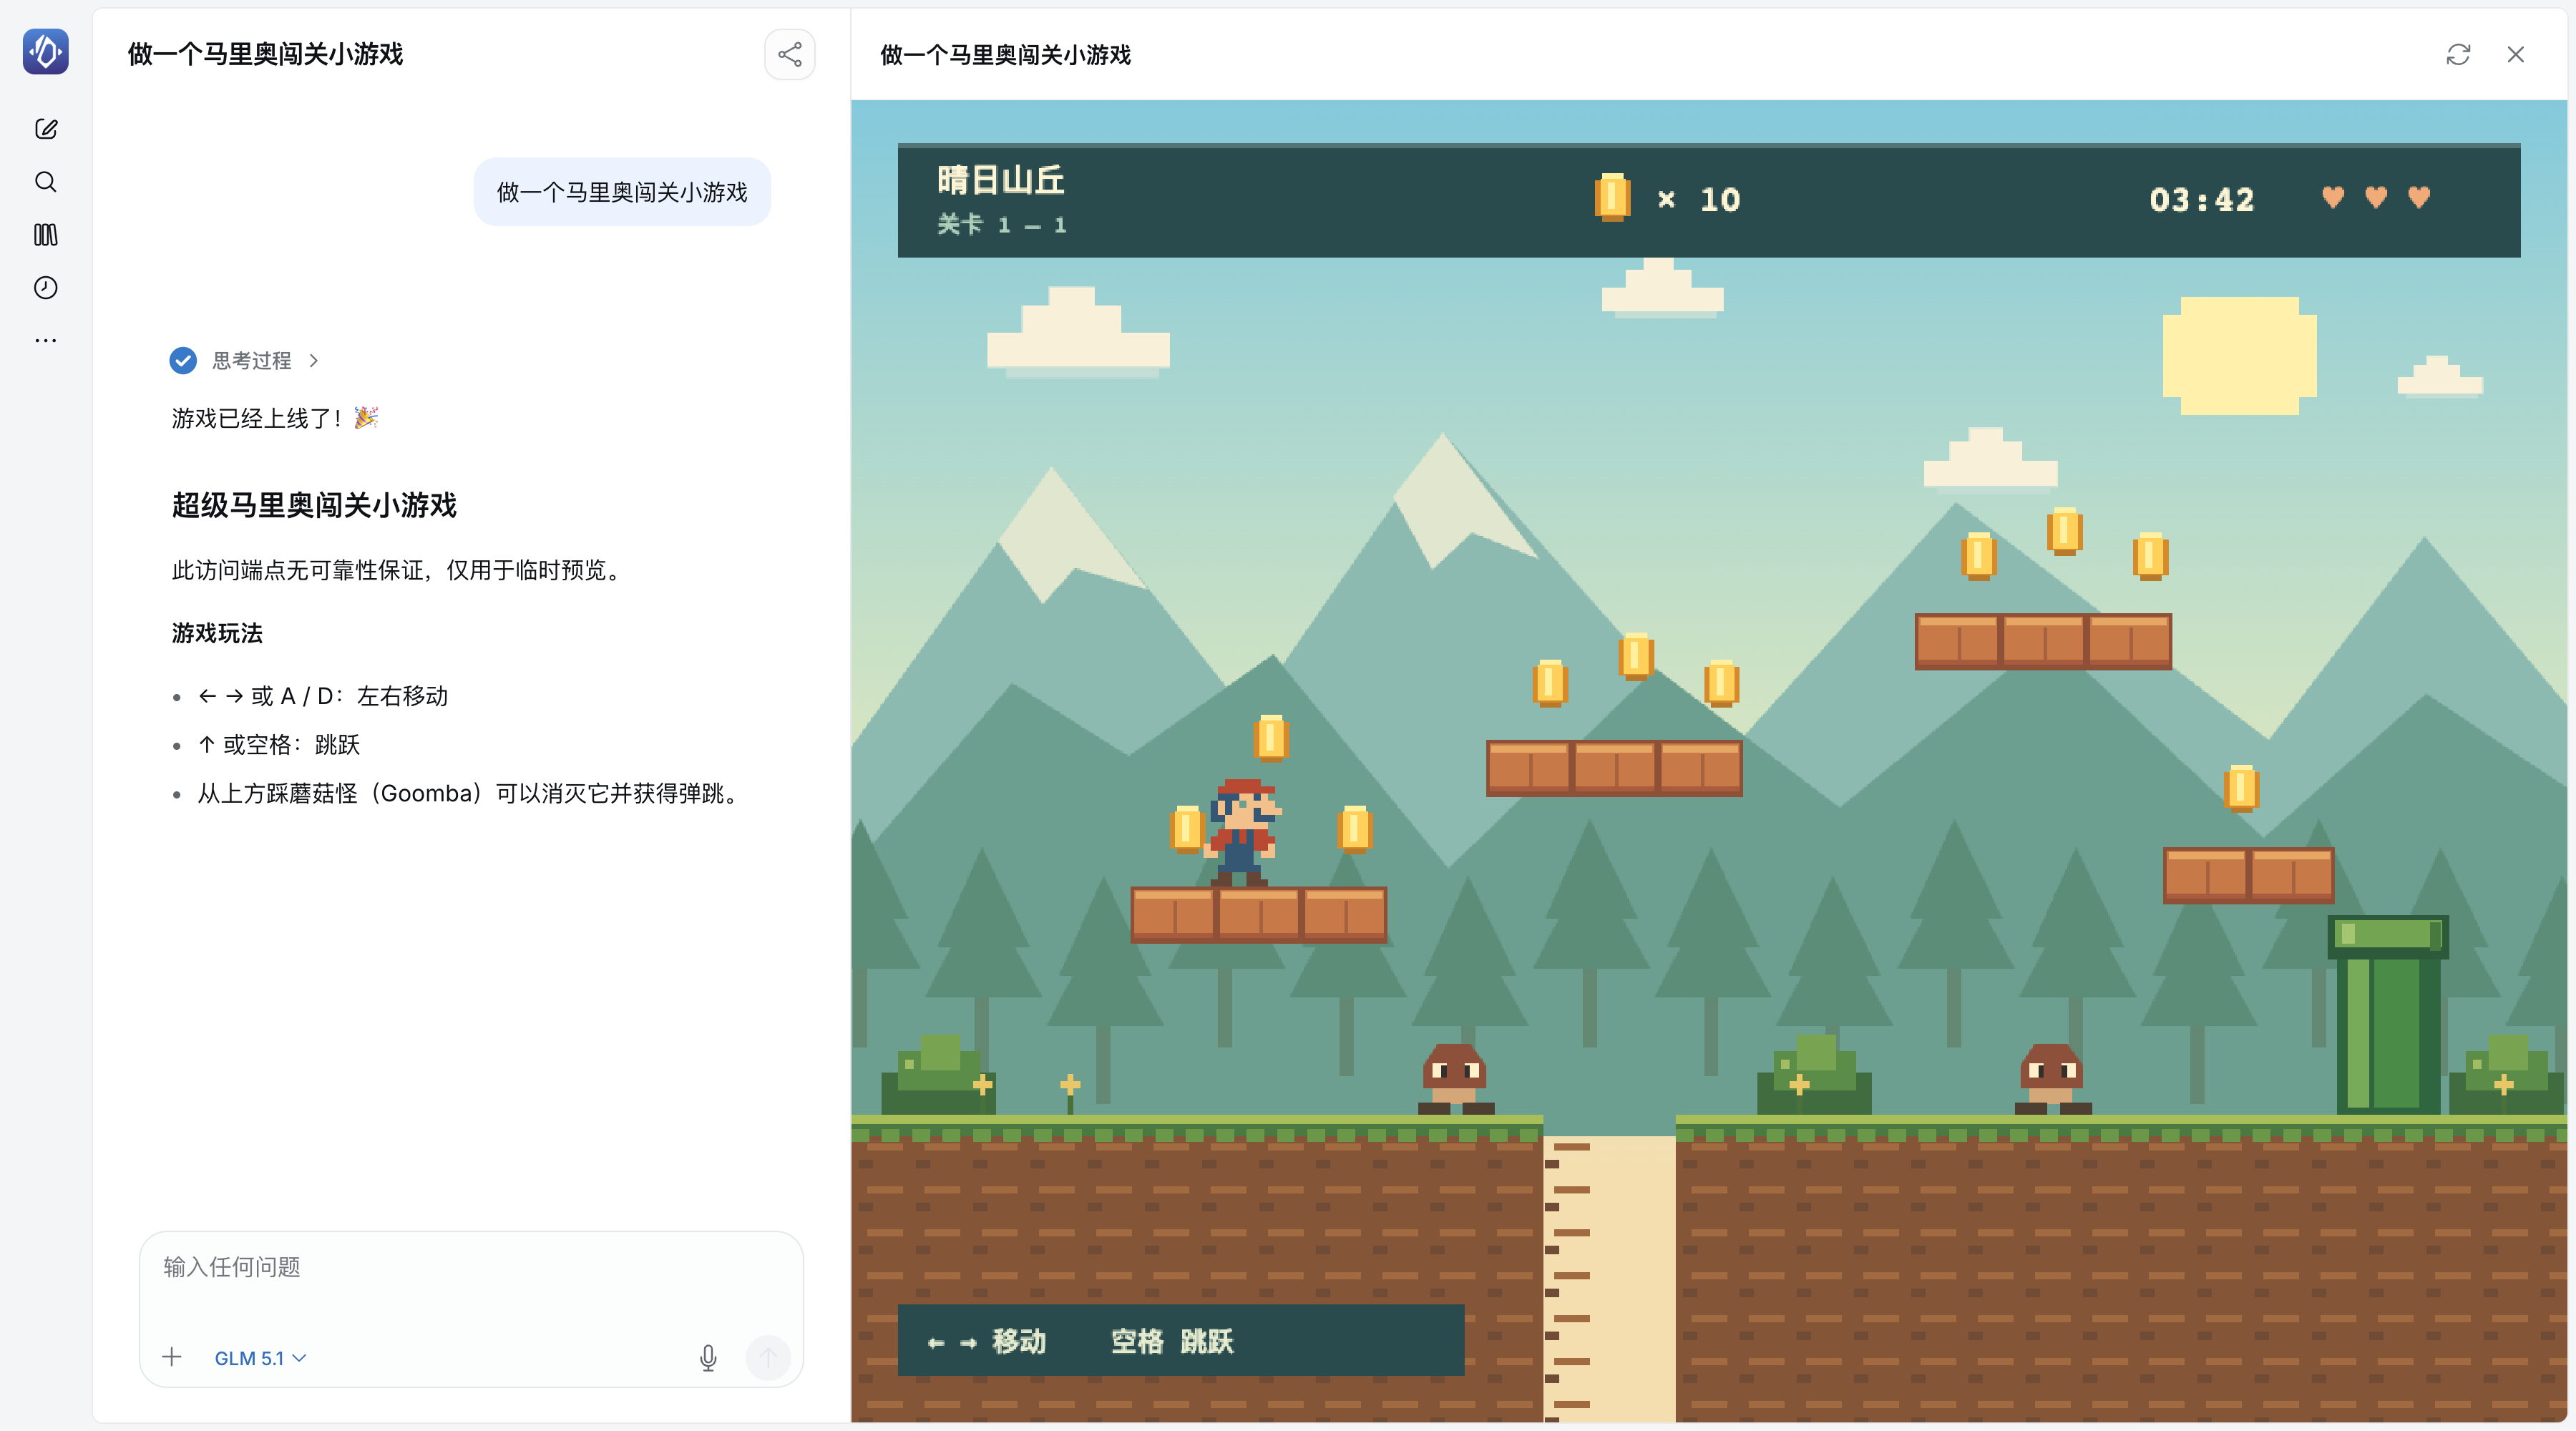The height and width of the screenshot is (1431, 2576).
Task: Click the timer 03:42 in the HUD
Action: coord(2202,199)
